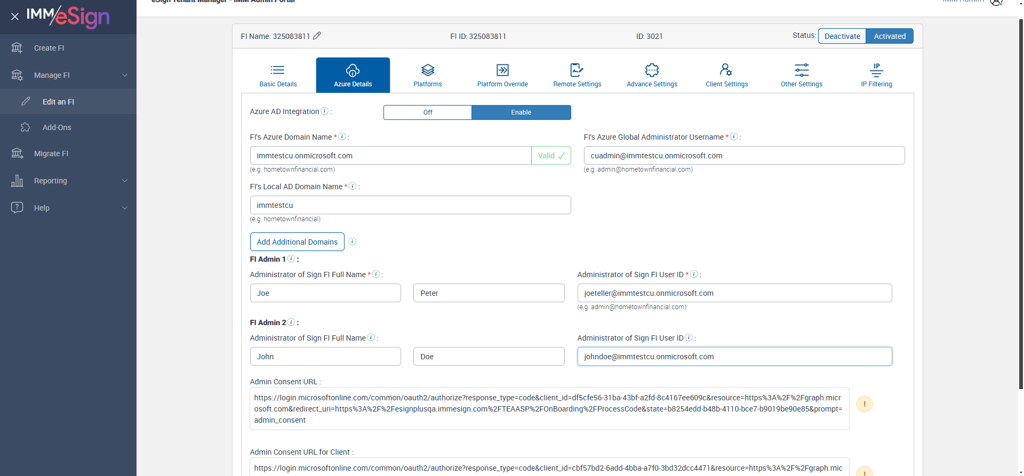Click the FI Admin 2 last name field
The image size is (1024, 476).
[489, 357]
